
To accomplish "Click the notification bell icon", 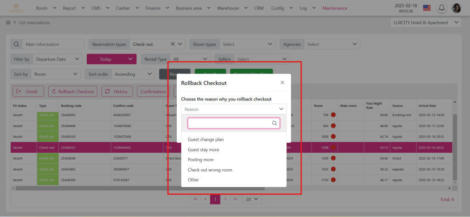I will (x=442, y=8).
